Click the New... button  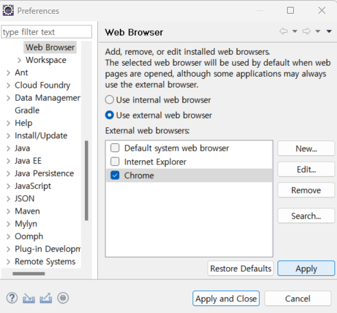[306, 149]
